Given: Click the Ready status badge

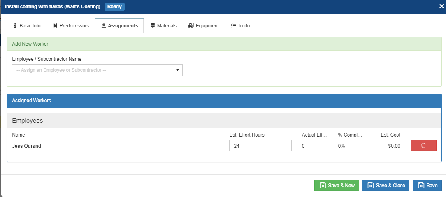Looking at the screenshot, I should pyautogui.click(x=114, y=7).
